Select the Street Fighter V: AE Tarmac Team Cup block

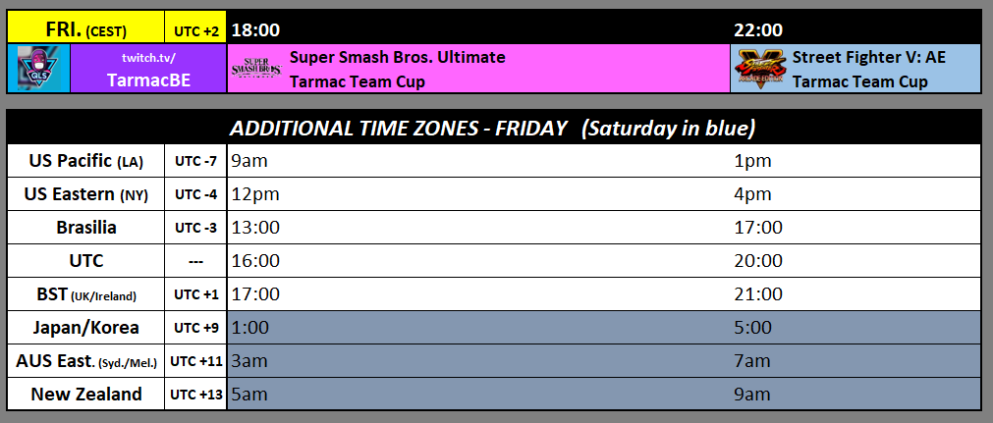coord(855,69)
